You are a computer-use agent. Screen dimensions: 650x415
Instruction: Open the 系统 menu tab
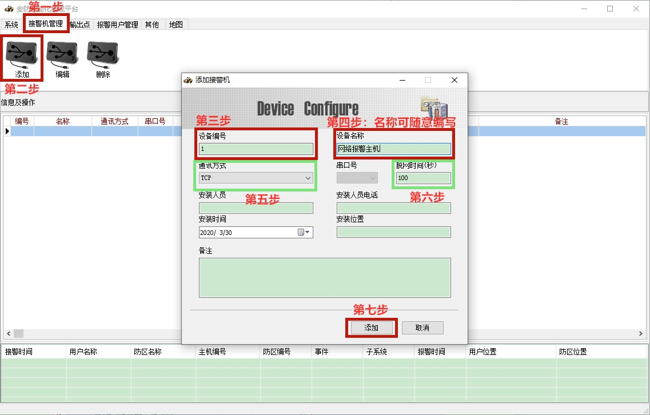coord(11,25)
